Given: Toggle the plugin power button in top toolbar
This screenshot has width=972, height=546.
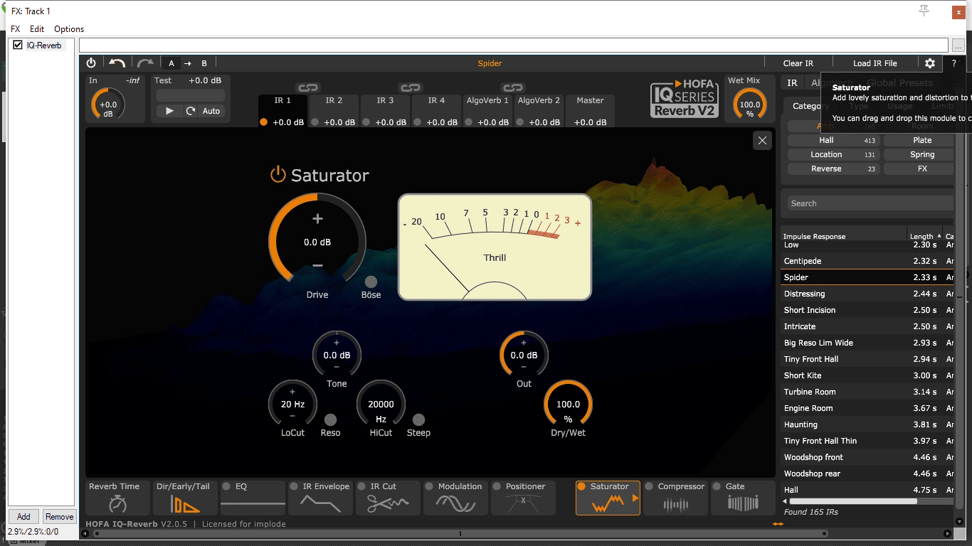Looking at the screenshot, I should (91, 63).
